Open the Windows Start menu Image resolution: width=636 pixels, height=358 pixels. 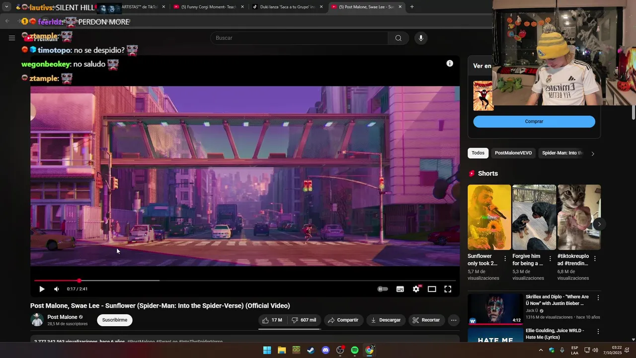[267, 350]
